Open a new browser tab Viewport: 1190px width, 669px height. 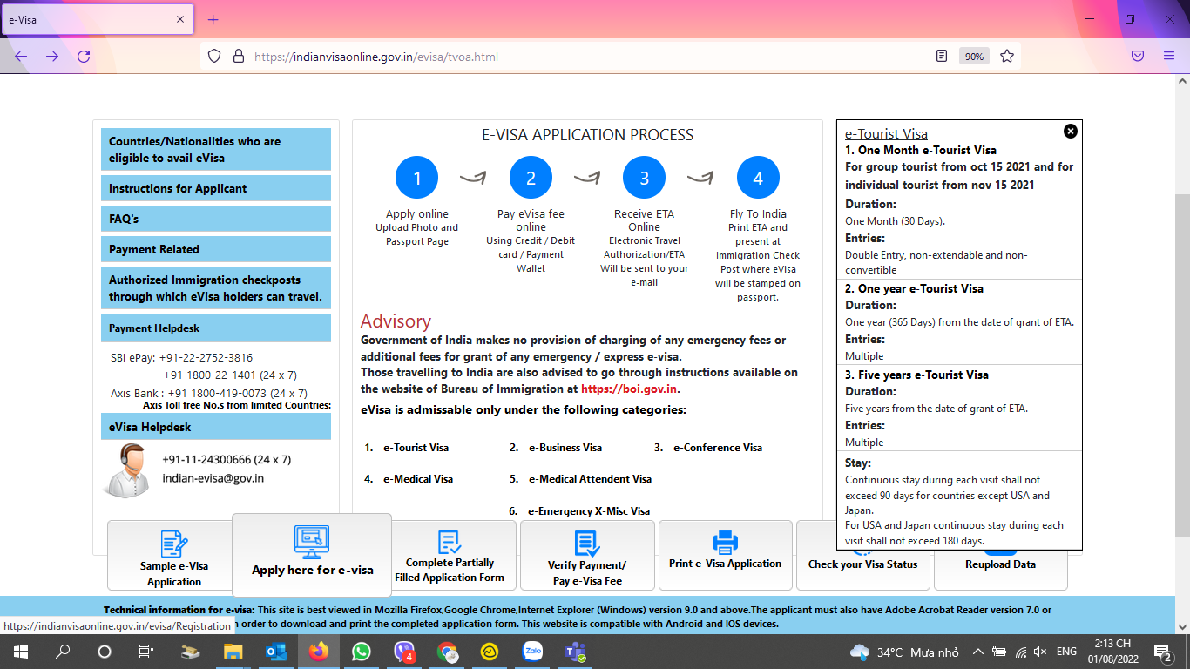(213, 19)
